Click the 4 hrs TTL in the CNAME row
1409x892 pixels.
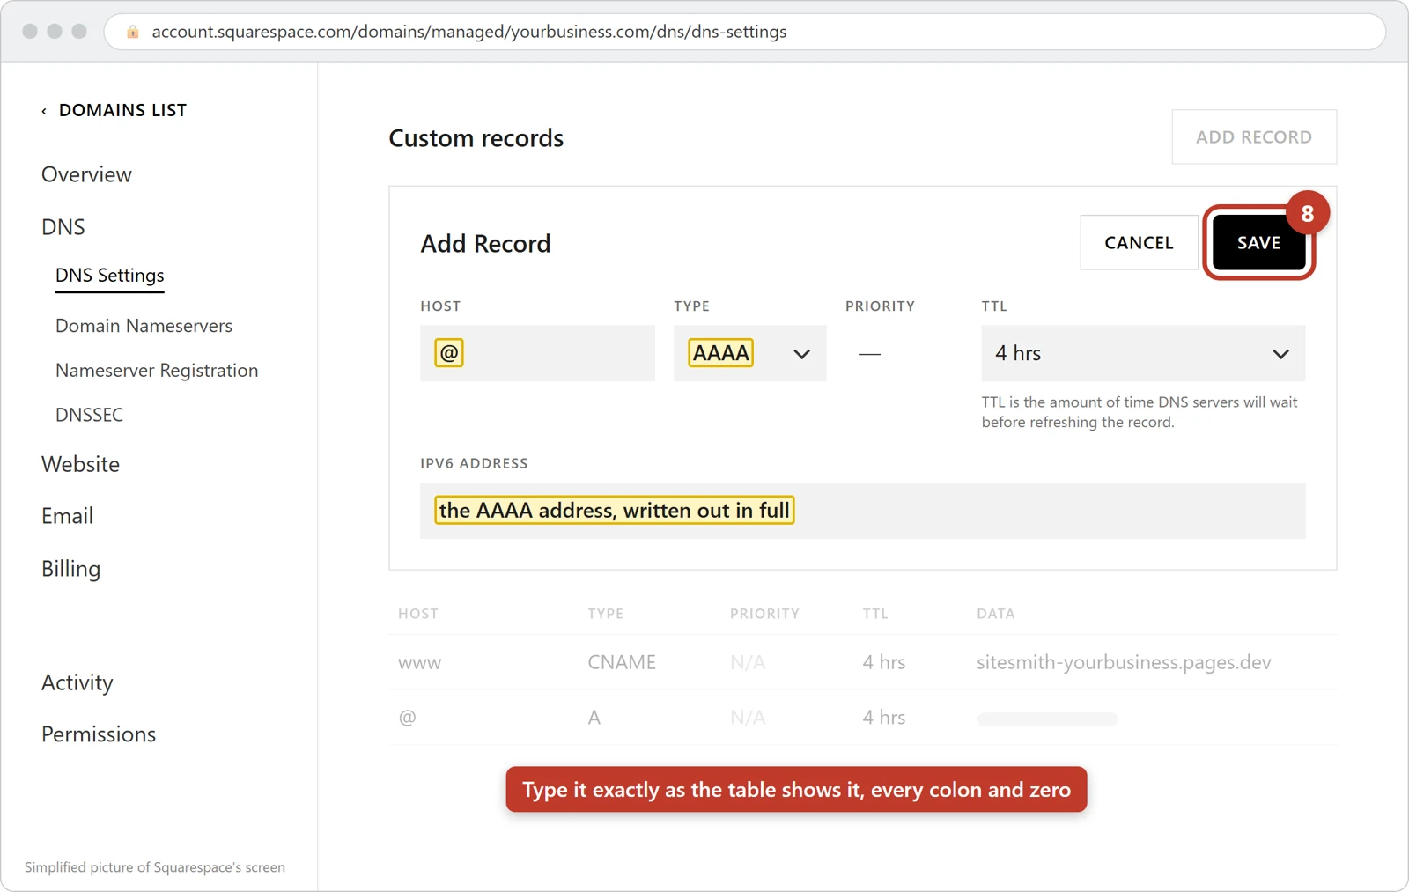pyautogui.click(x=884, y=663)
